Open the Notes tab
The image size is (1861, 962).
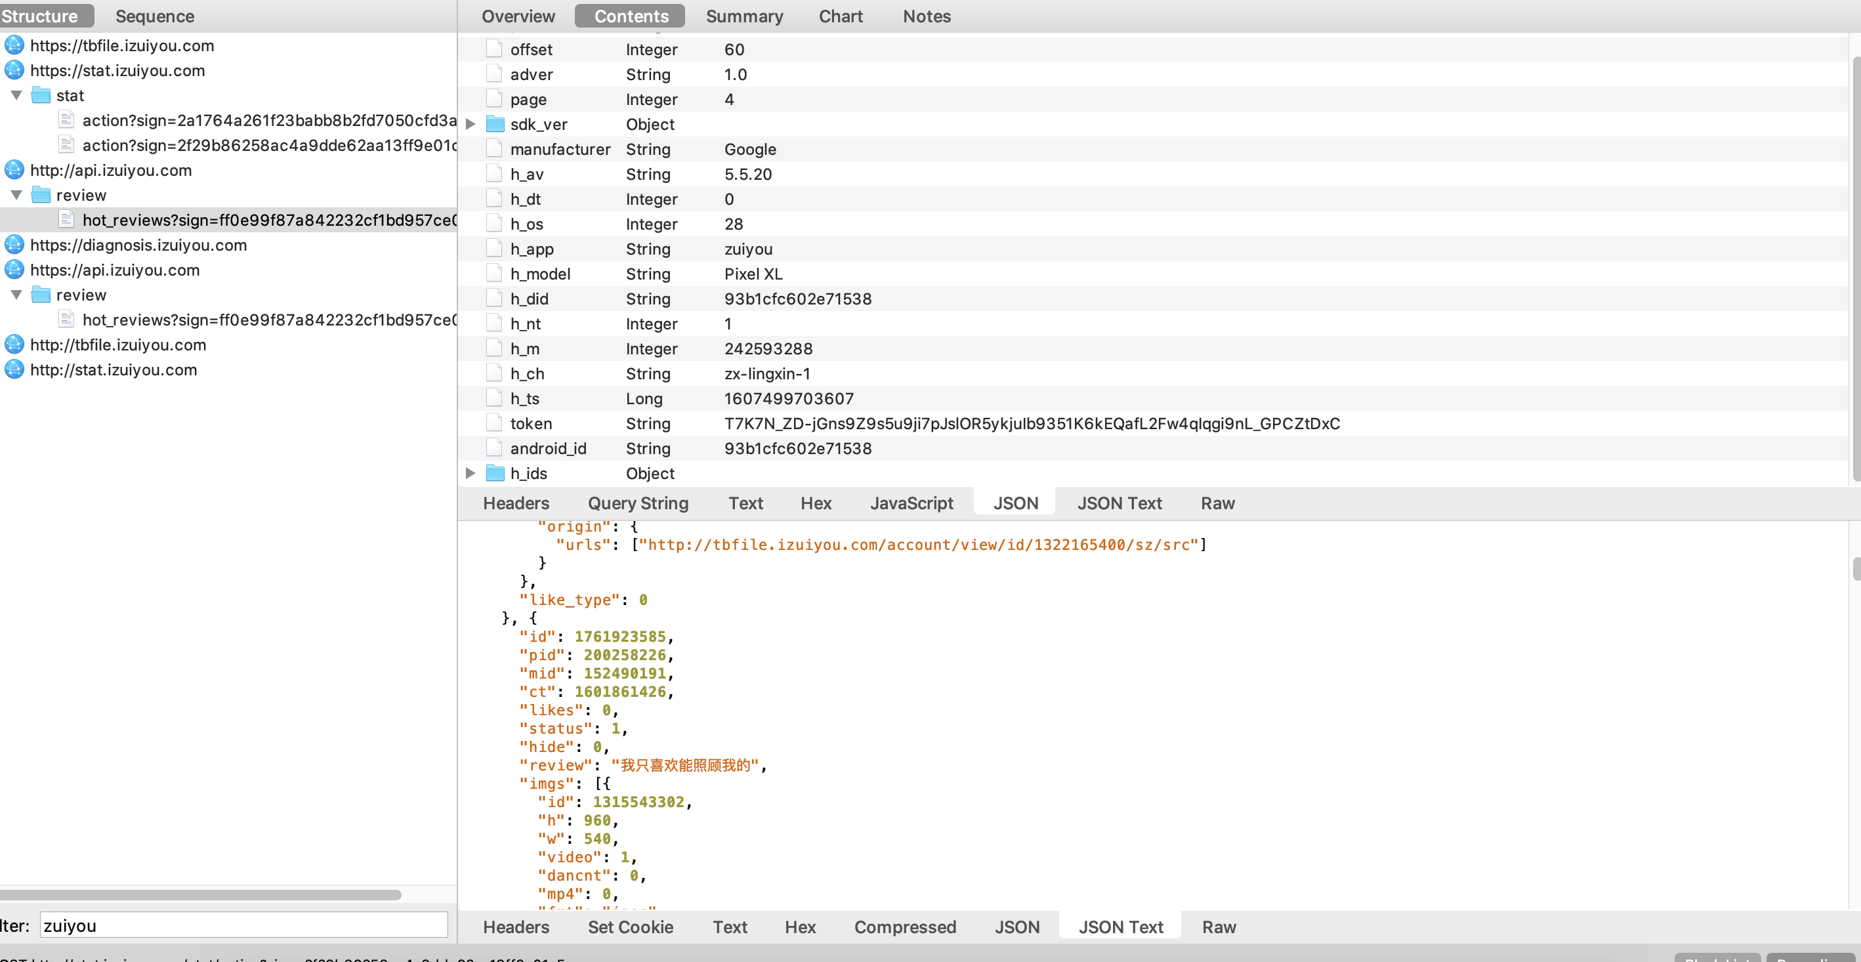[926, 16]
